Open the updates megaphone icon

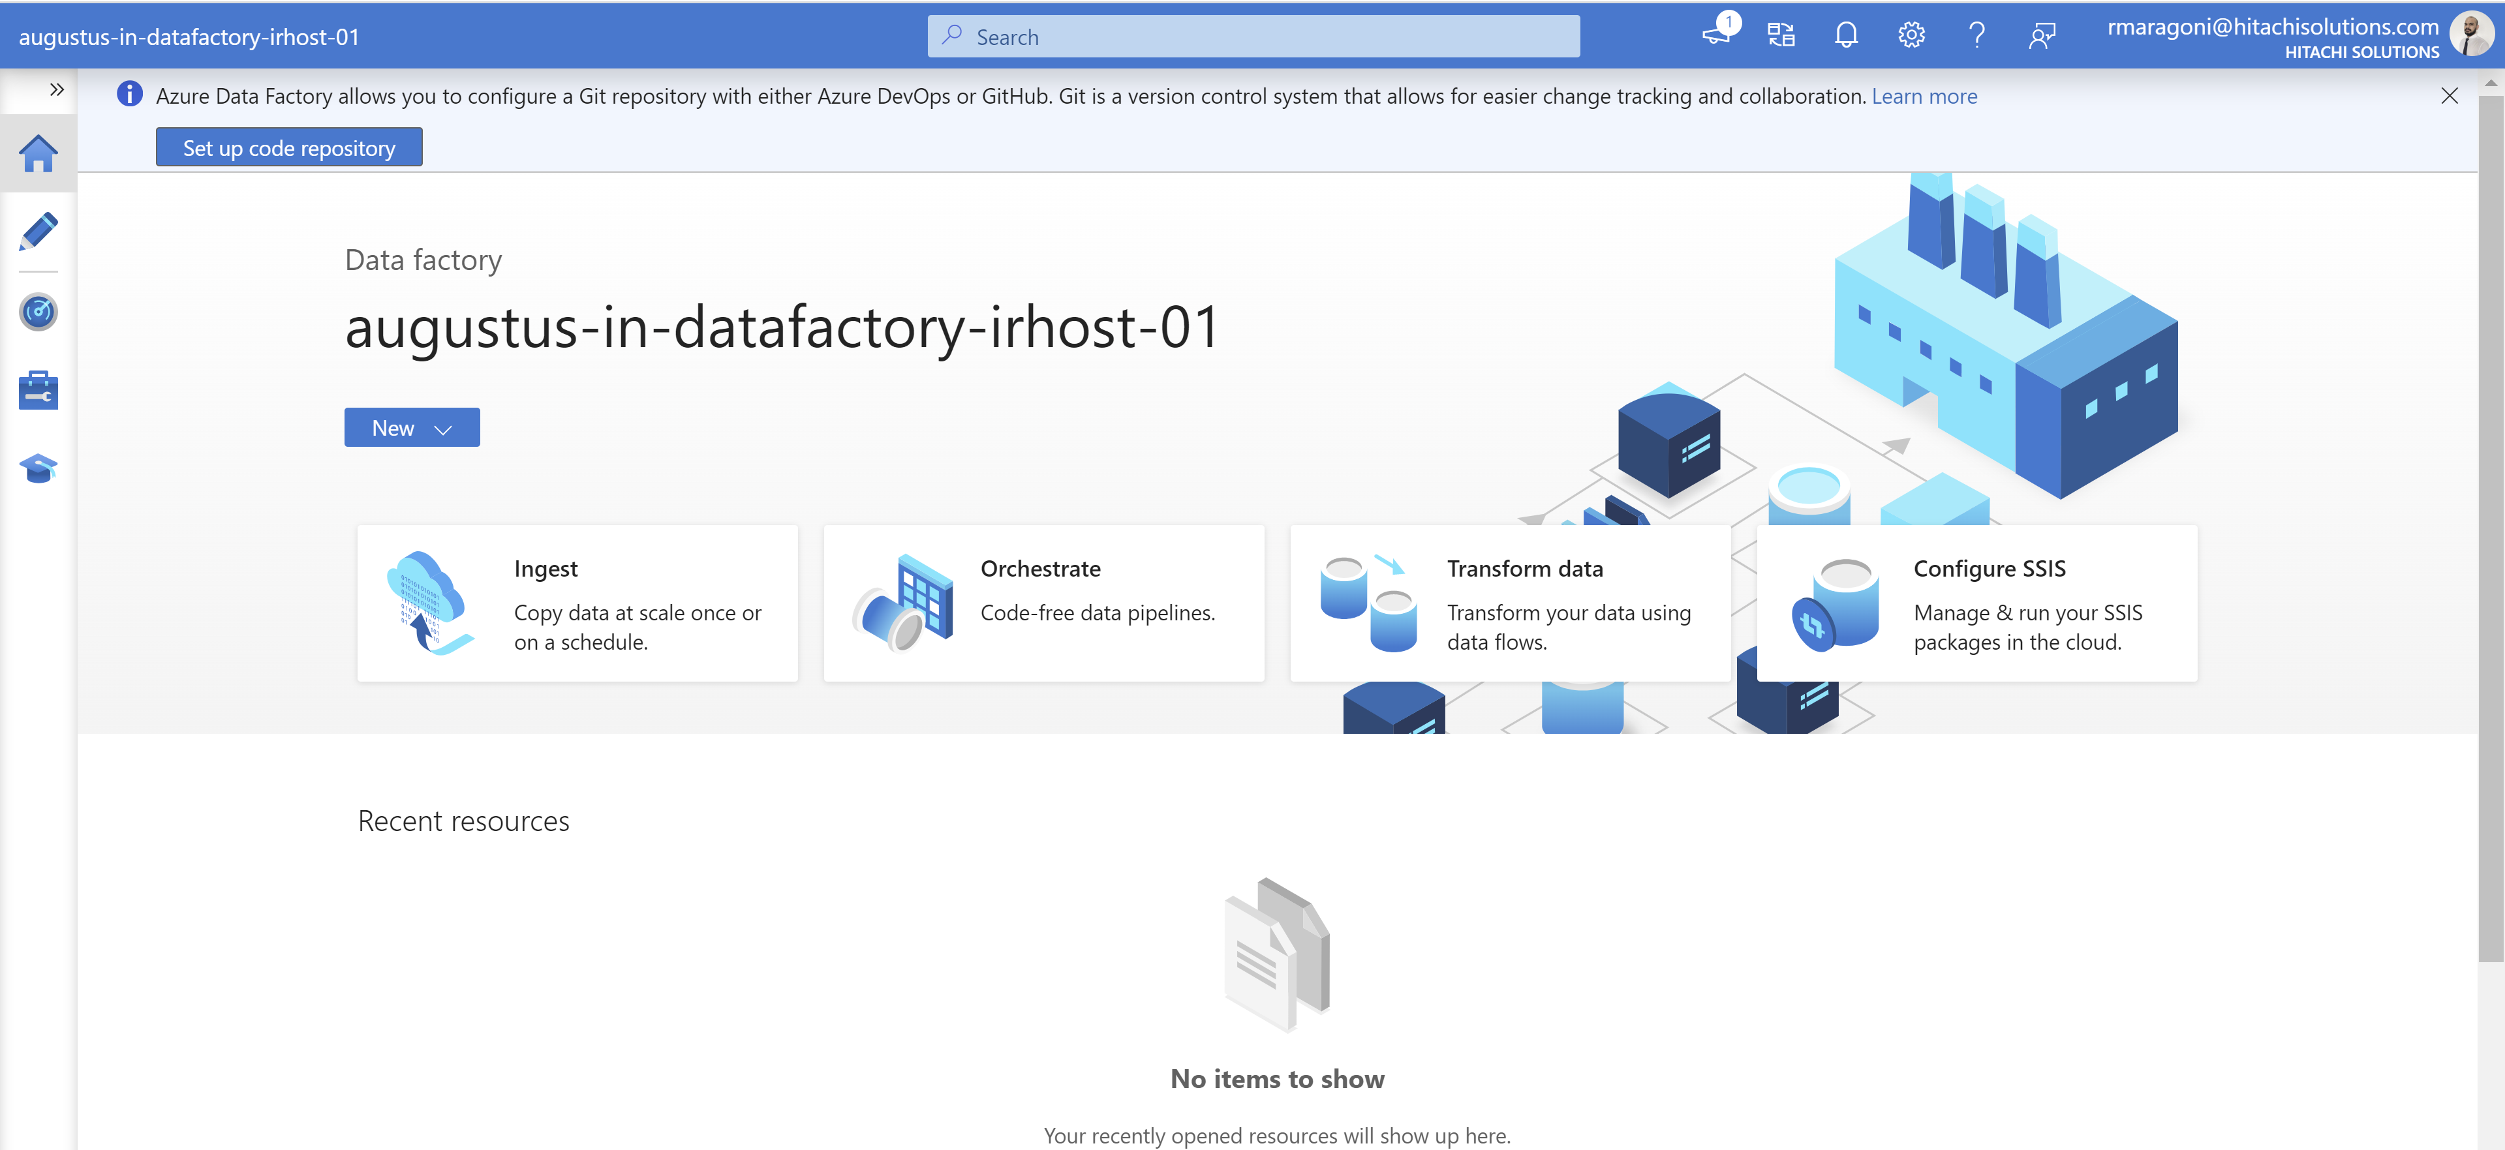coord(1717,35)
